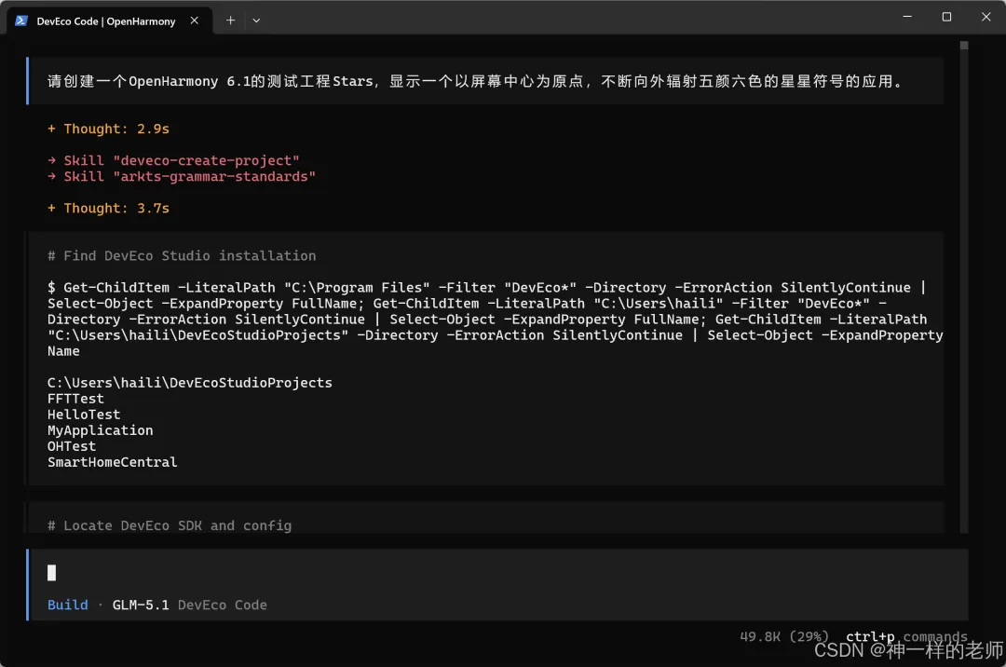Close the DevEco Code terminal tab

pos(195,20)
